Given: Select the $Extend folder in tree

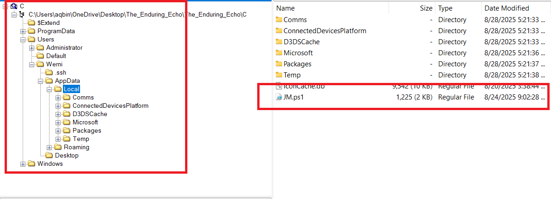Looking at the screenshot, I should tap(48, 23).
